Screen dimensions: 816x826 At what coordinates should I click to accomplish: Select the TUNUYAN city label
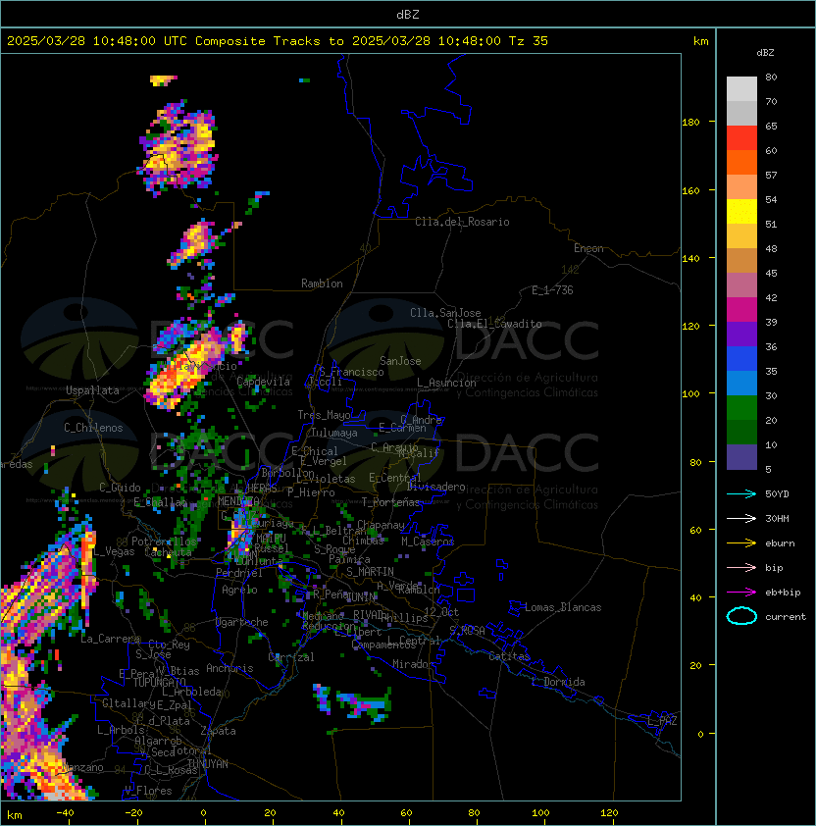coord(208,764)
